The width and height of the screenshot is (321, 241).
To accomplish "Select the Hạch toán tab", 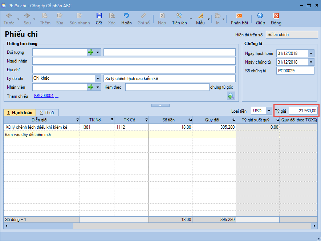I will click(x=20, y=113).
